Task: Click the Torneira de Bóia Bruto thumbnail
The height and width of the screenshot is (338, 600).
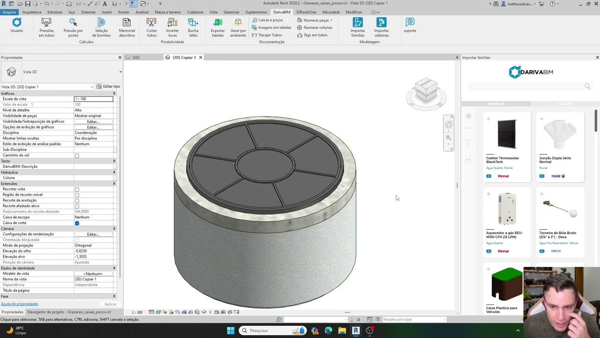Action: 560,209
